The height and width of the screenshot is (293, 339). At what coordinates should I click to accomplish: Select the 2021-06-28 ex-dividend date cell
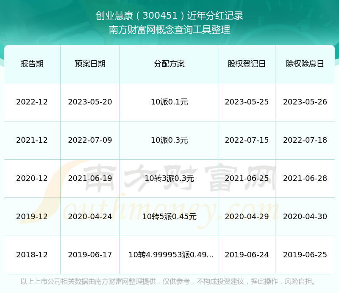coord(305,178)
